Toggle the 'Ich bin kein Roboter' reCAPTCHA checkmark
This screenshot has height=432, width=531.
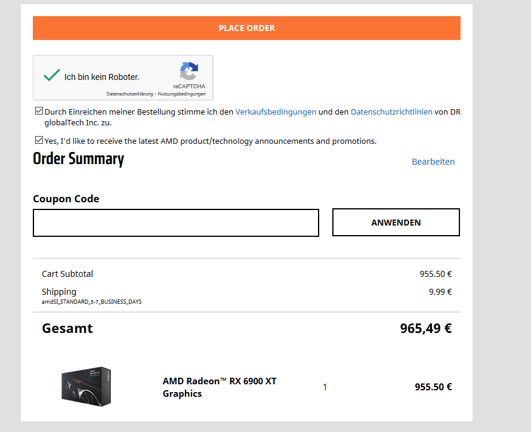tap(52, 76)
